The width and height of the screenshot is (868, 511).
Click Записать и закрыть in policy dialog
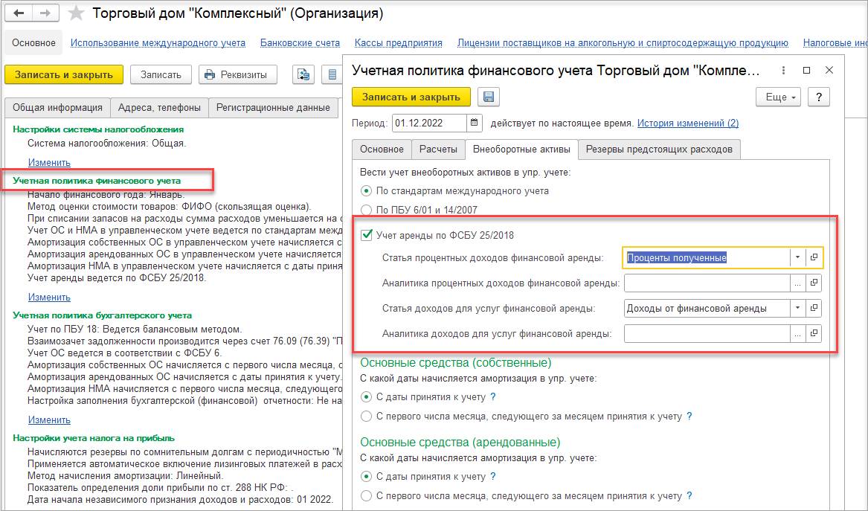click(411, 97)
